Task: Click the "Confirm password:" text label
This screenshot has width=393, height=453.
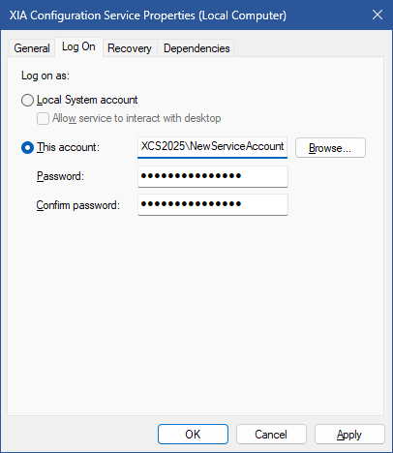Action: [x=78, y=205]
